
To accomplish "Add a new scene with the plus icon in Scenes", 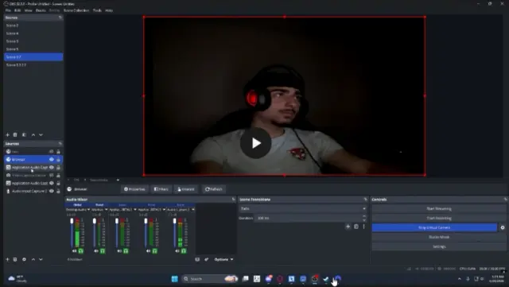I will (7, 134).
